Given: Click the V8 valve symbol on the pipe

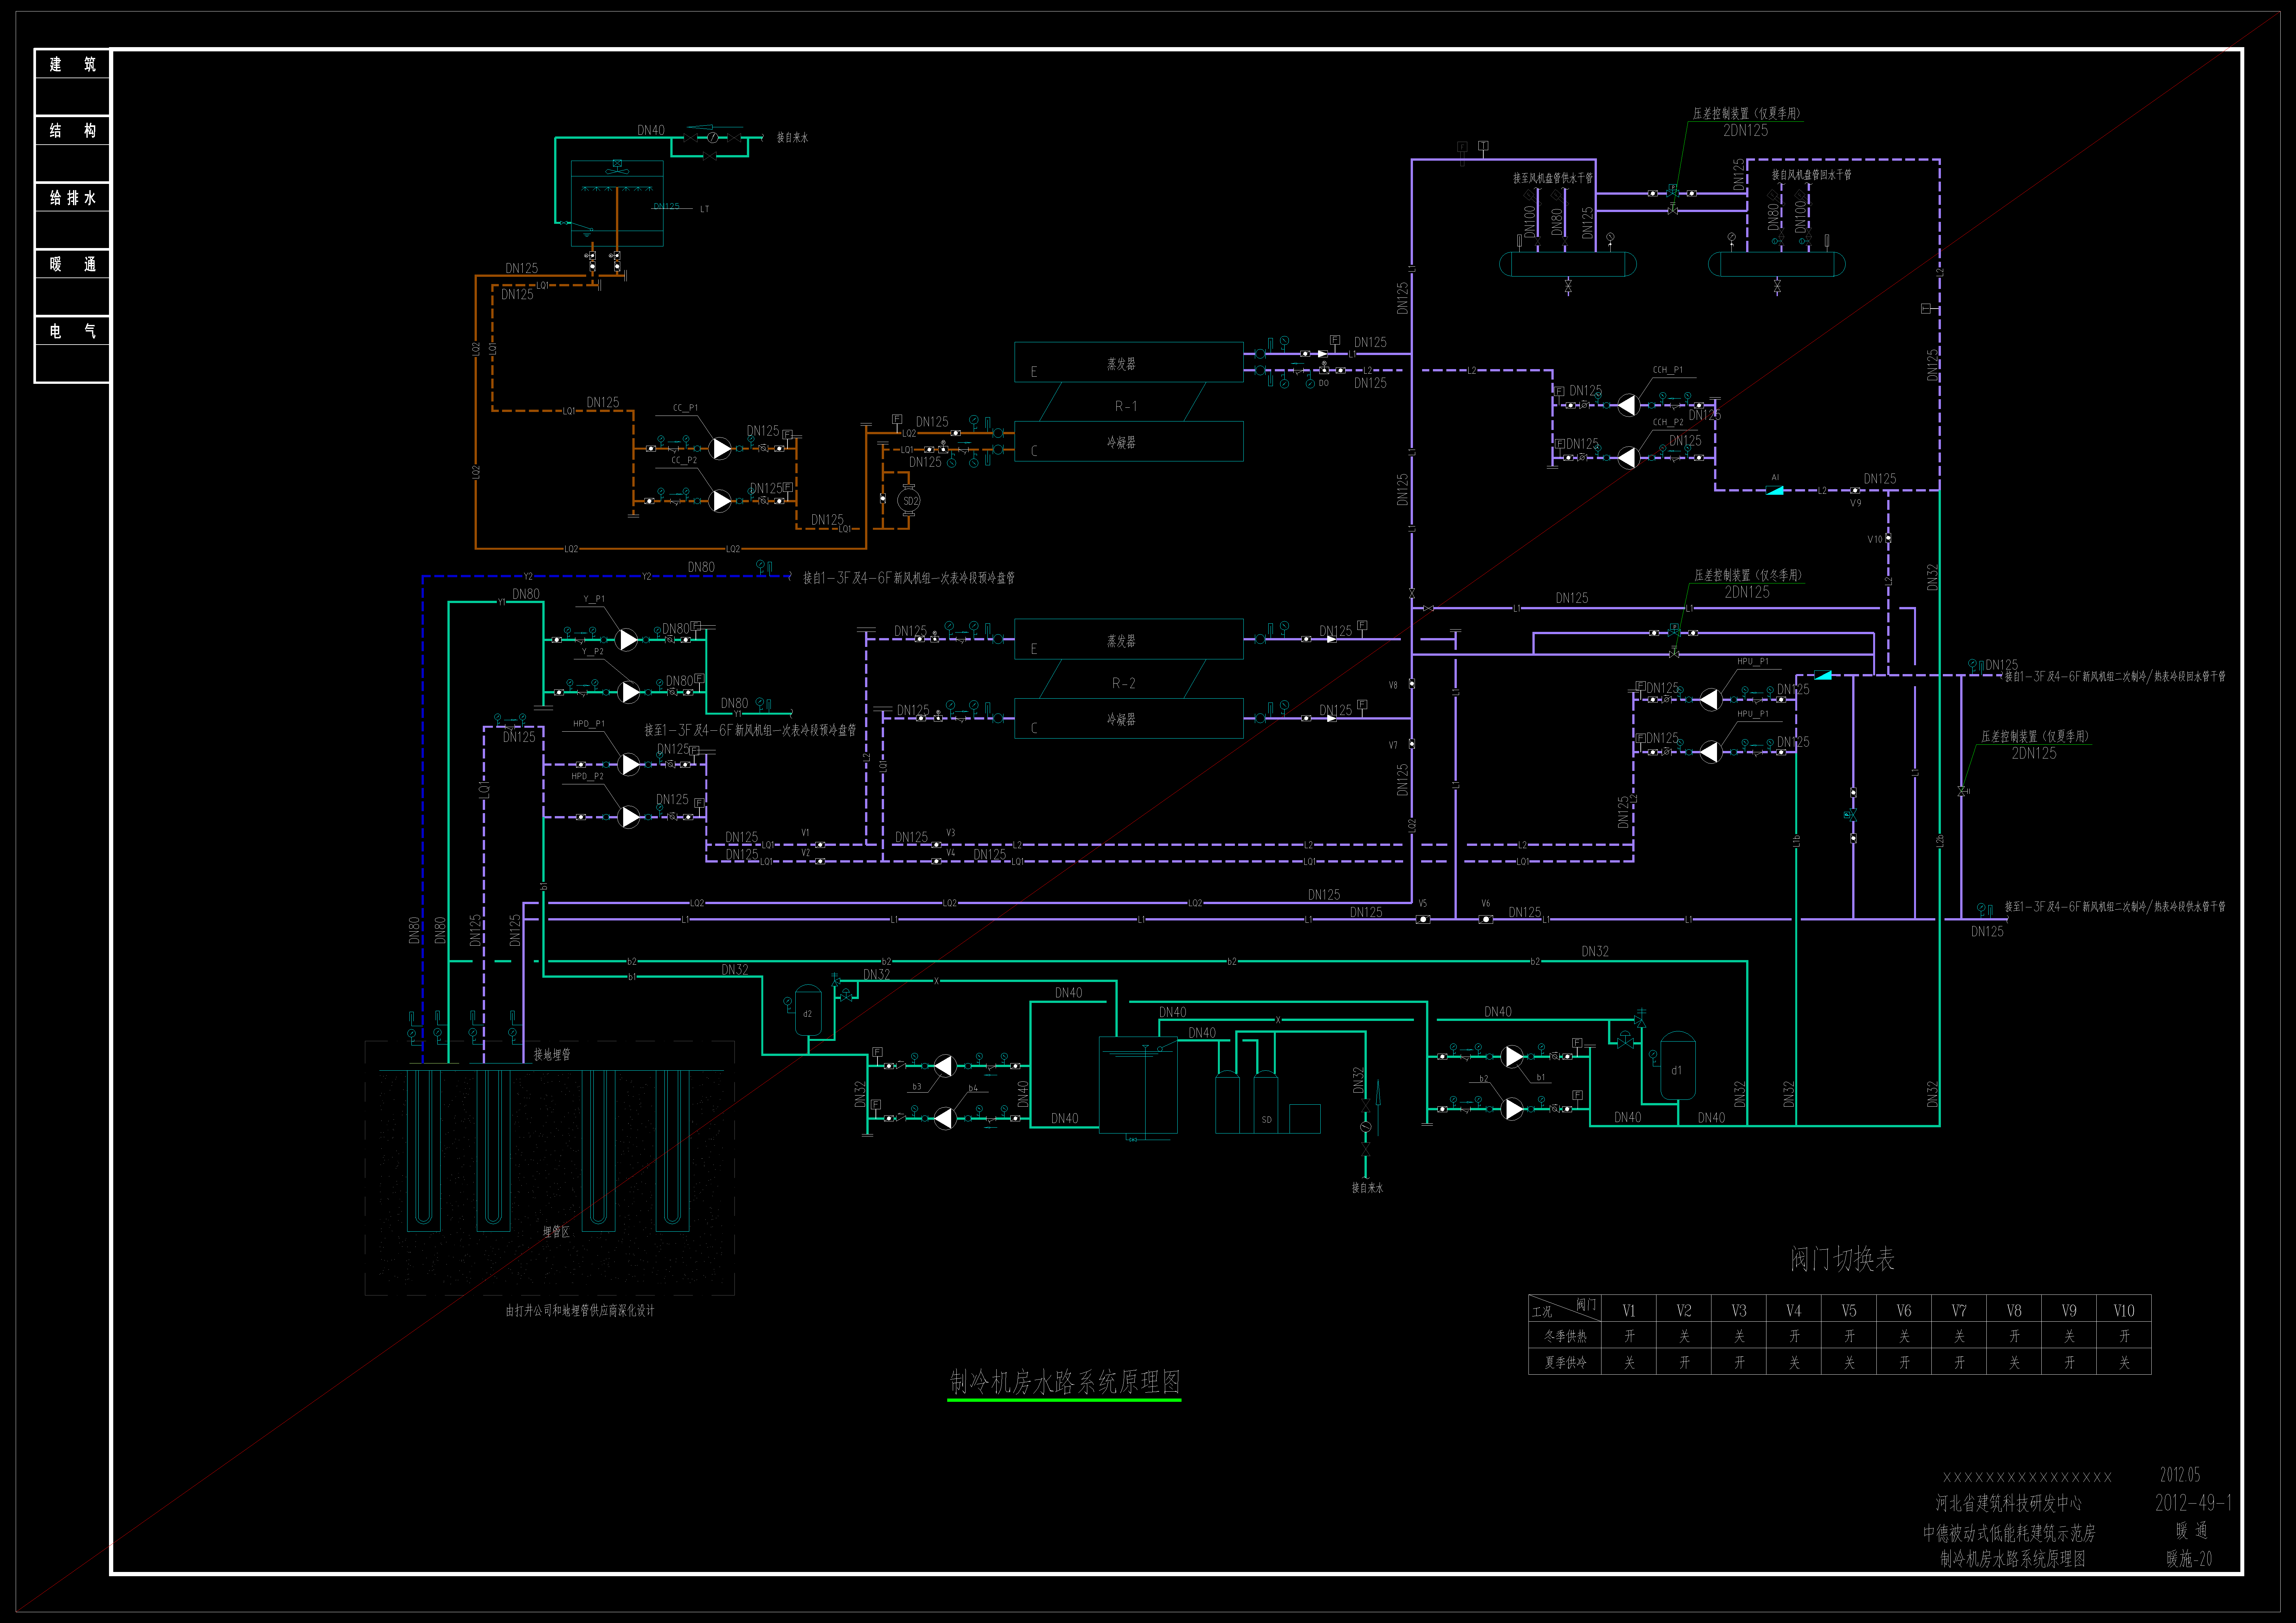Looking at the screenshot, I should click(1412, 684).
